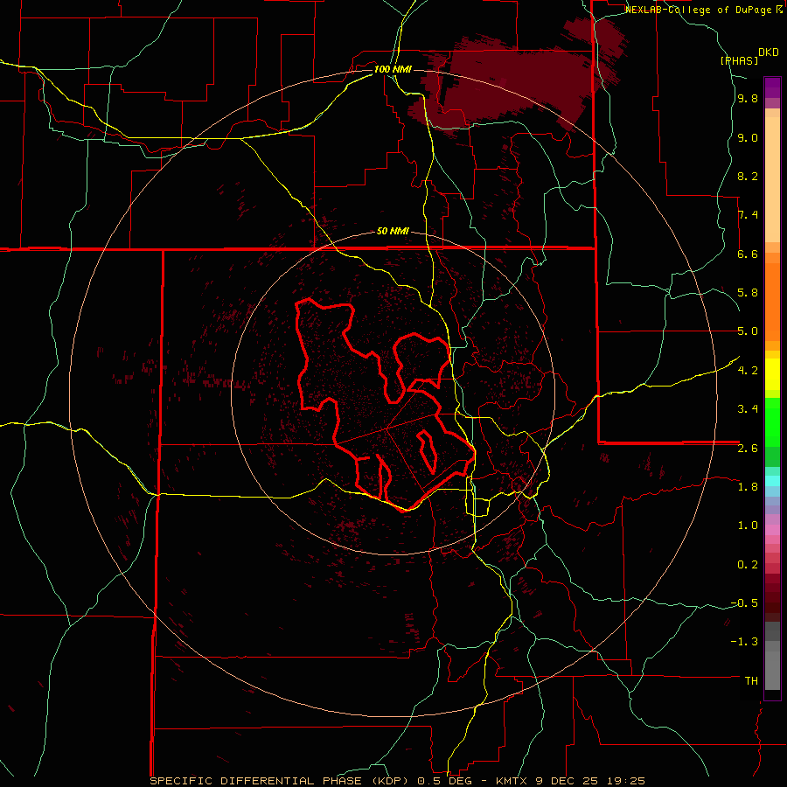The height and width of the screenshot is (787, 787).
Task: Click the 4.2 value on the color scale
Action: (748, 370)
